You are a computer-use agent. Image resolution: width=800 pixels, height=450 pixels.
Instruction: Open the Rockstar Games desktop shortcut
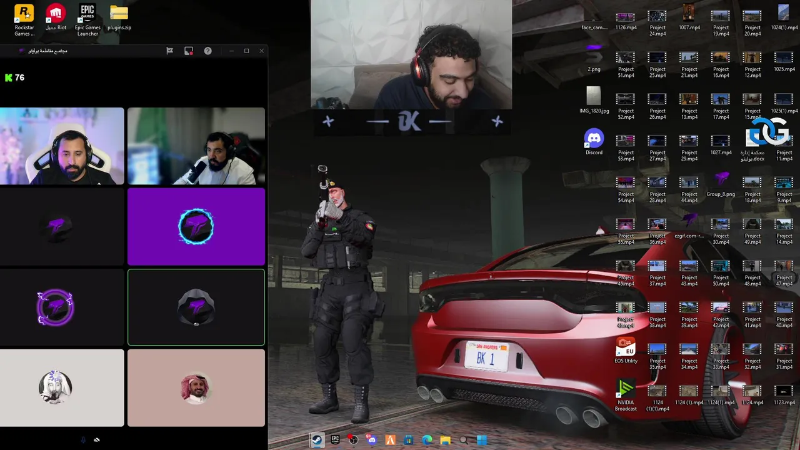[x=24, y=21]
